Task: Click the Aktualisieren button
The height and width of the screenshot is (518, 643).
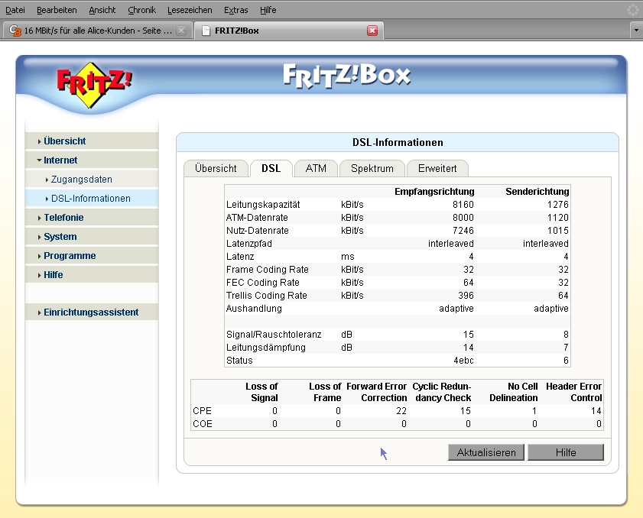Action: [486, 452]
